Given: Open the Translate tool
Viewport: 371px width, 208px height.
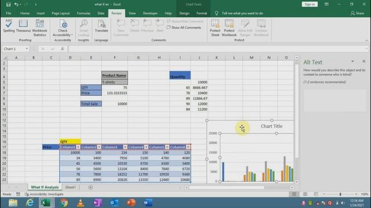Looking at the screenshot, I should coord(101,25).
